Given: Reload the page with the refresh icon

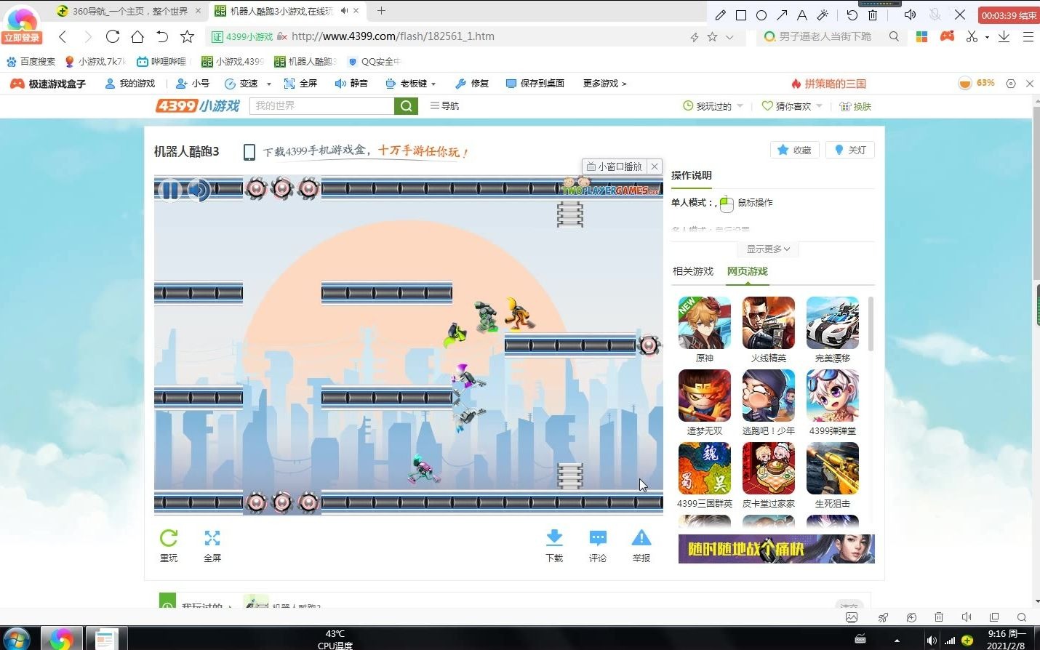Looking at the screenshot, I should tap(112, 36).
